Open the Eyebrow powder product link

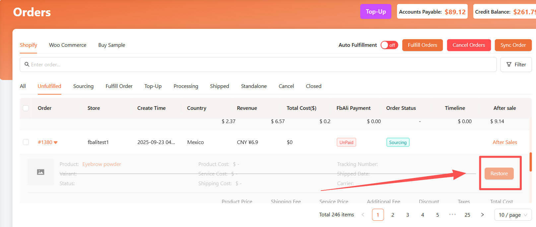pyautogui.click(x=101, y=164)
